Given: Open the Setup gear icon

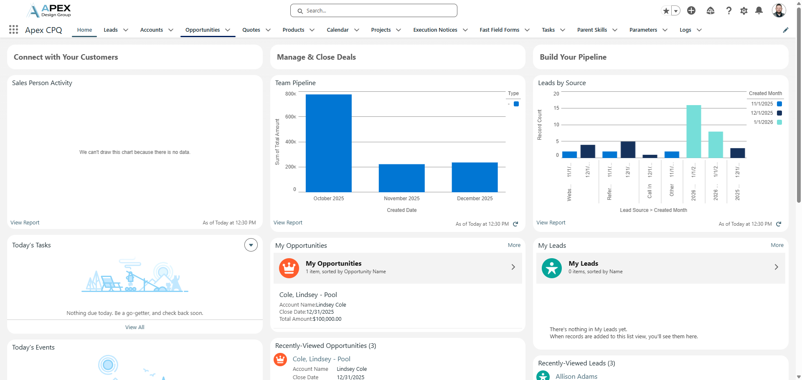Looking at the screenshot, I should [744, 11].
